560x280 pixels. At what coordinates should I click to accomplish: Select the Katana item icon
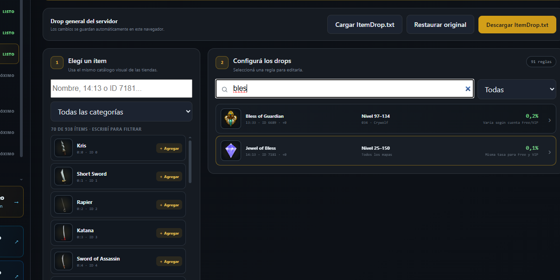point(64,233)
